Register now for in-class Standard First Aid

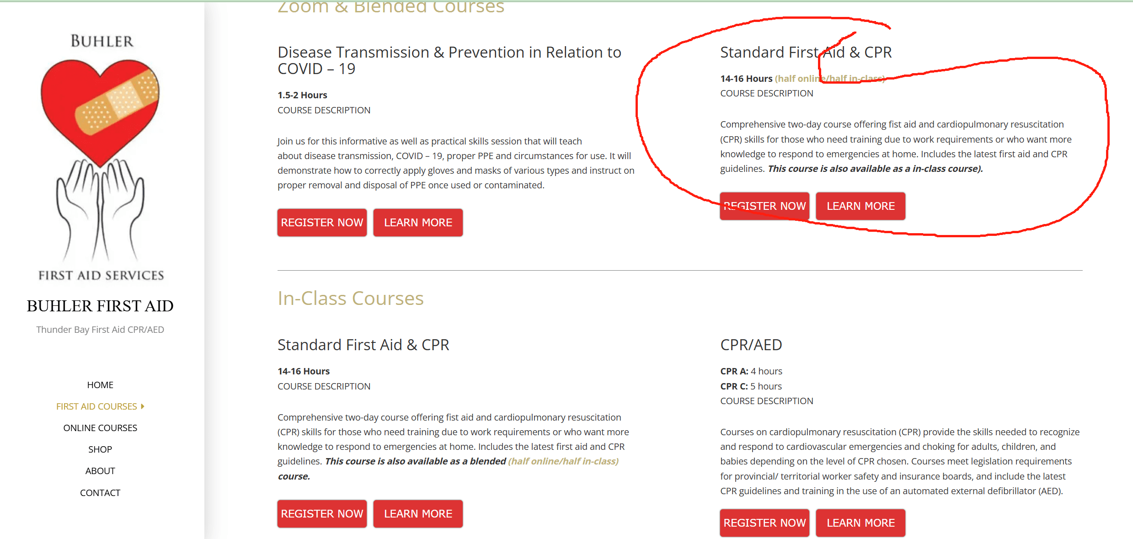tap(322, 514)
